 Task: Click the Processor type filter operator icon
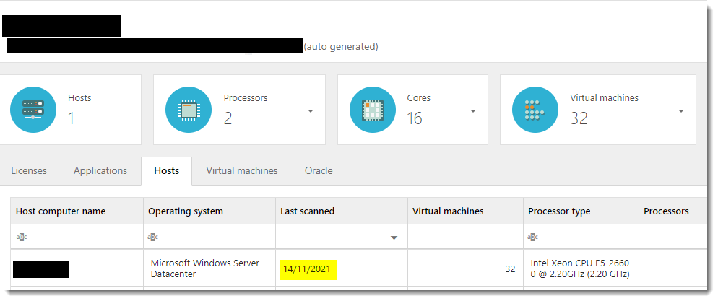[534, 237]
